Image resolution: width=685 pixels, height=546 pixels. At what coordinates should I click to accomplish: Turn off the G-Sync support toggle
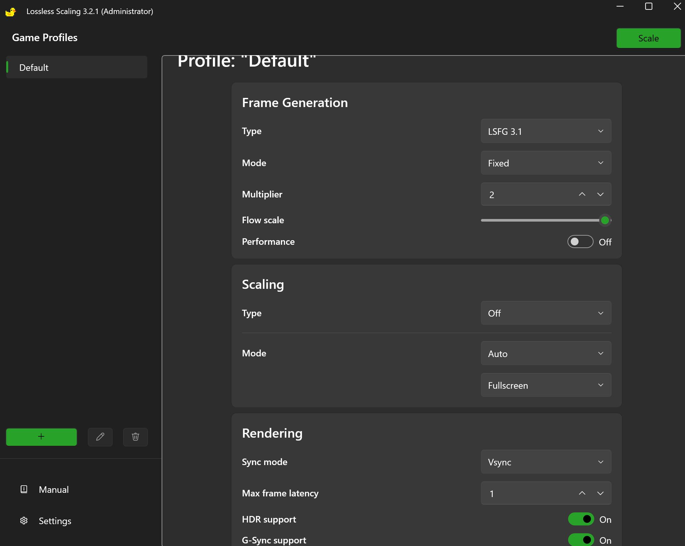pyautogui.click(x=581, y=539)
